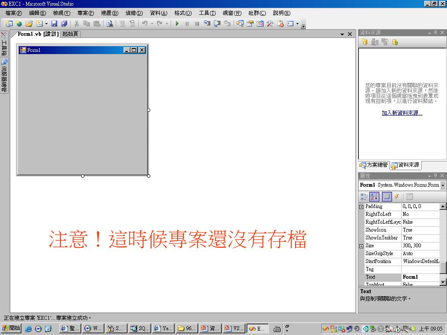The width and height of the screenshot is (447, 335).
Task: Click the Add New Item toolbar icon
Action: pos(39,24)
